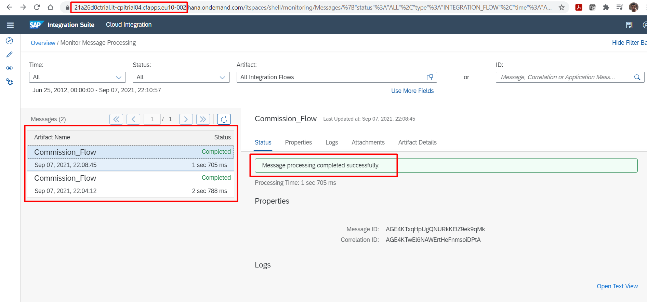The width and height of the screenshot is (647, 302).
Task: Refresh the messages list
Action: tap(224, 119)
